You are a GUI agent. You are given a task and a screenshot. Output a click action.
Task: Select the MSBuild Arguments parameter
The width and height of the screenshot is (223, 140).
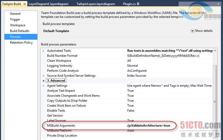pyautogui.click(x=61, y=126)
